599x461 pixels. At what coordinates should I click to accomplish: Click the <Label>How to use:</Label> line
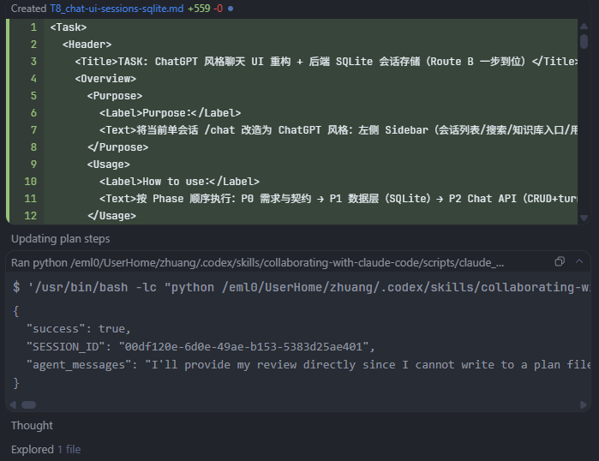click(179, 182)
